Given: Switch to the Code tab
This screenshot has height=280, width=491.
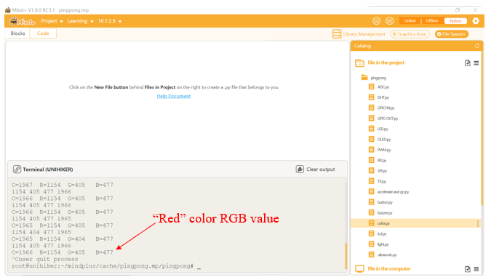Looking at the screenshot, I should (43, 33).
